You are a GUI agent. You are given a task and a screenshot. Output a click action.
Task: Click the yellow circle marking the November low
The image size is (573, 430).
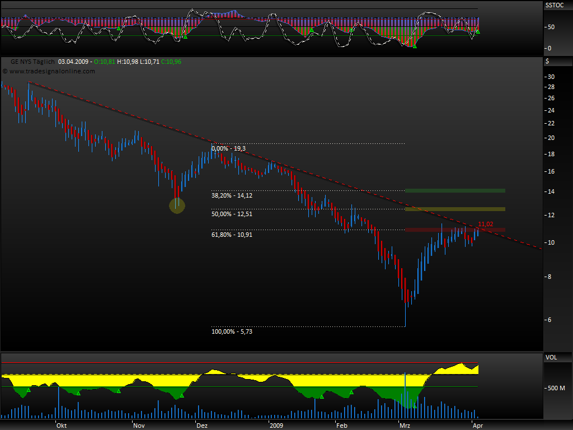pos(177,205)
